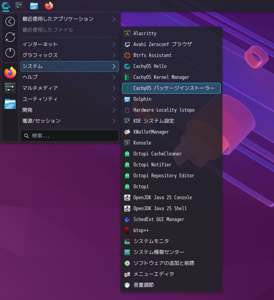Open Btrfs Assistant icon
Viewport: 274px width, 300px height.
[127, 55]
